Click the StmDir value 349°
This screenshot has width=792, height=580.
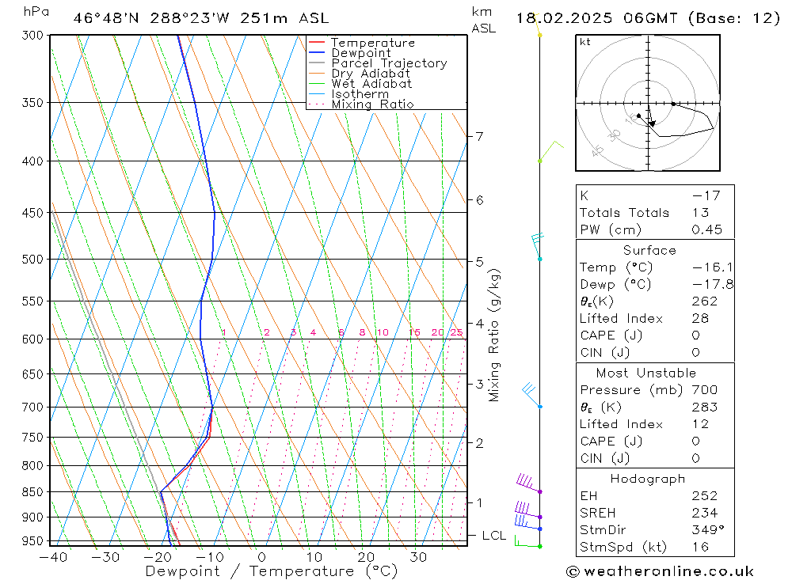point(708,530)
